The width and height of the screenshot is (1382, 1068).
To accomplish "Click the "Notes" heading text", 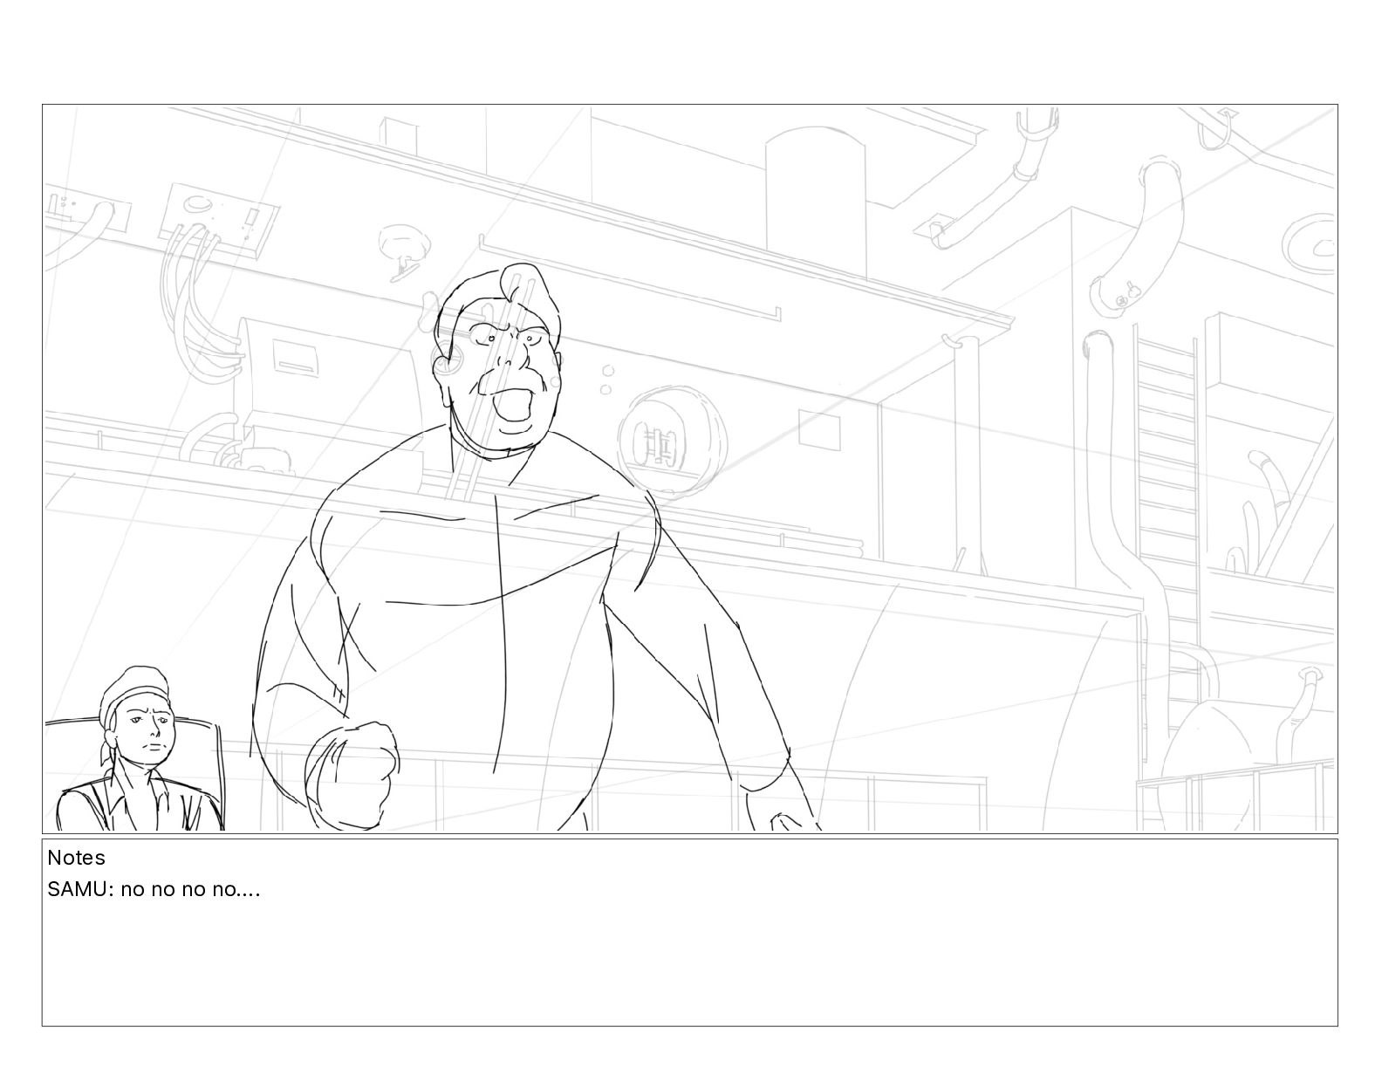I will pos(76,858).
